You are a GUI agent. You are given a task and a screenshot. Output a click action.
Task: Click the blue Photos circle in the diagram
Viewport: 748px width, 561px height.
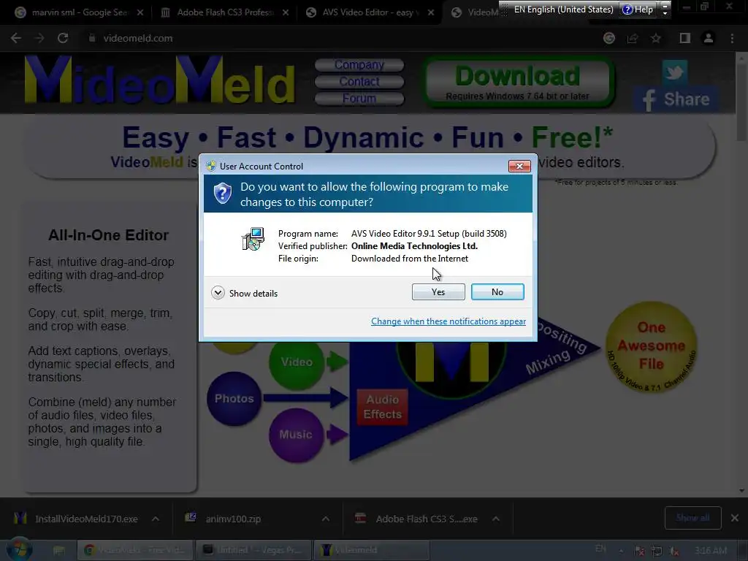click(234, 399)
